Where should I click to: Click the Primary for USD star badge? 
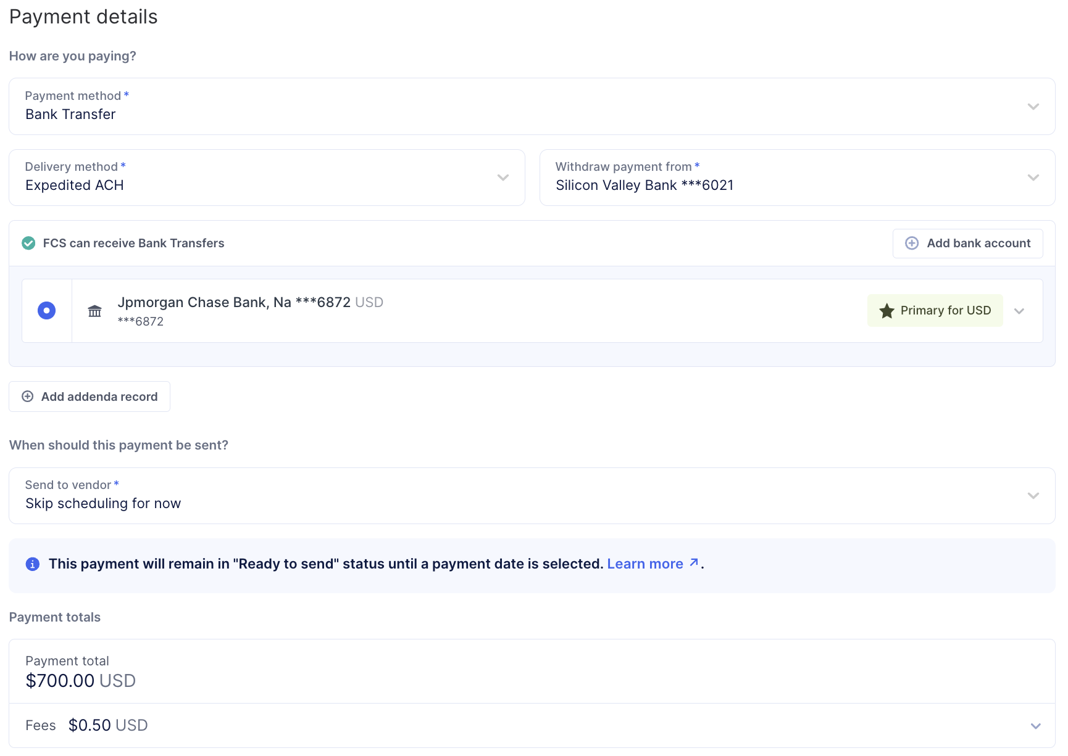coord(935,311)
